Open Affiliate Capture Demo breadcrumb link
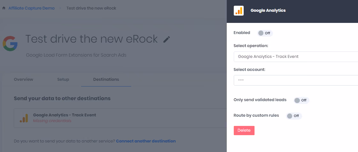Viewport: 358px width, 152px height. point(32,8)
